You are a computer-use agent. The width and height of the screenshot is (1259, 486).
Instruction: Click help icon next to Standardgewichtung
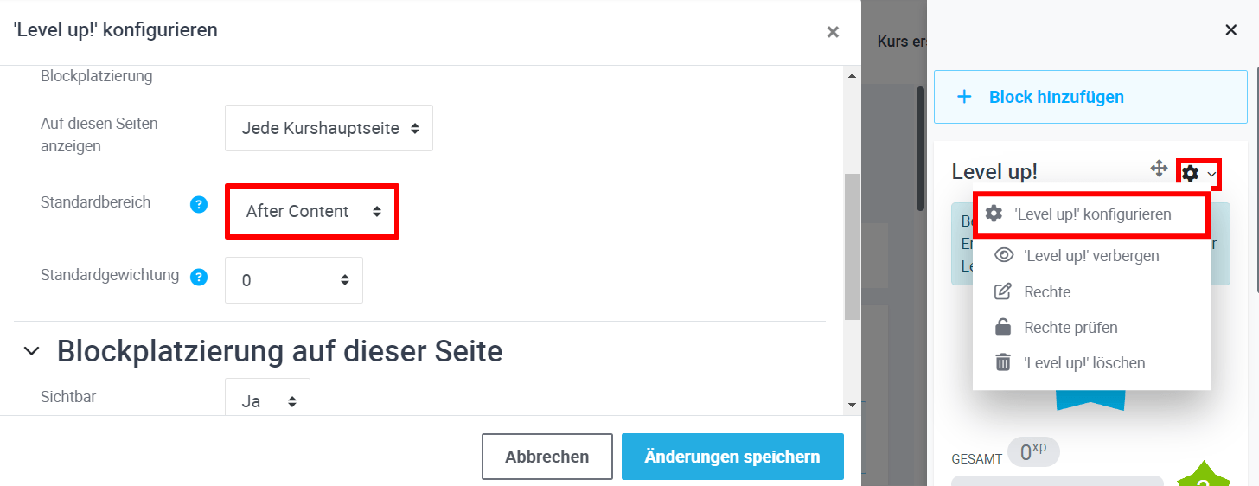click(199, 277)
